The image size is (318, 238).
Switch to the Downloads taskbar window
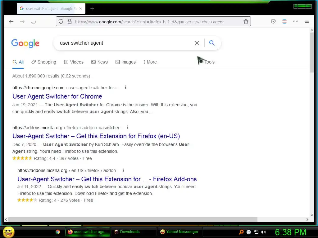tap(134, 232)
